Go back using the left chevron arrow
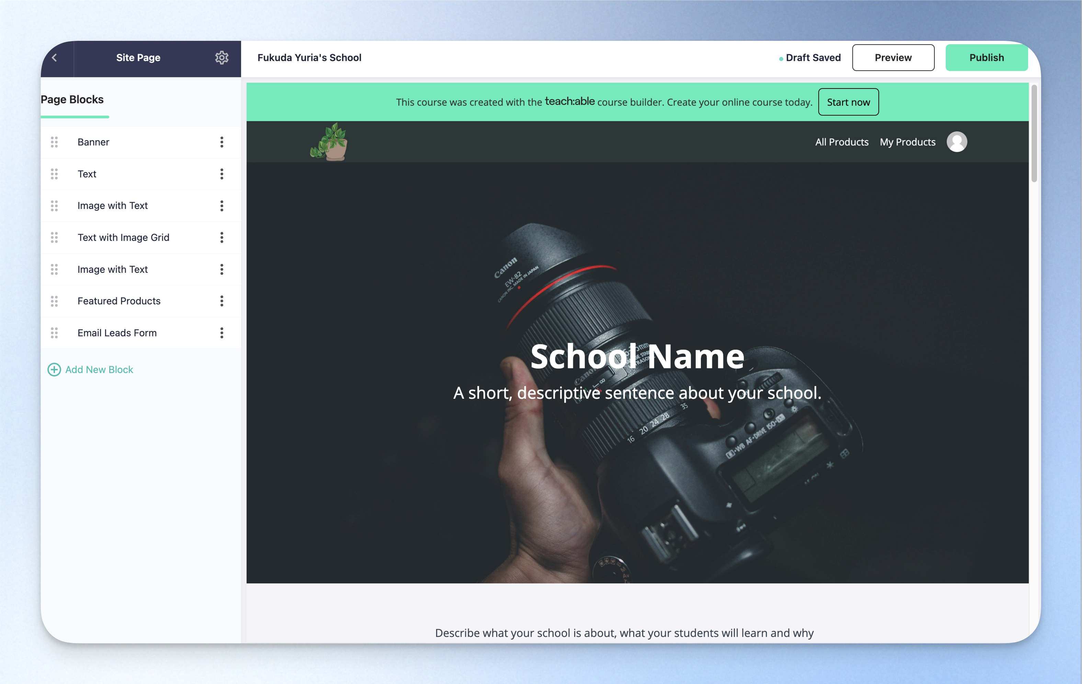Screen dimensions: 1082x684 point(55,58)
